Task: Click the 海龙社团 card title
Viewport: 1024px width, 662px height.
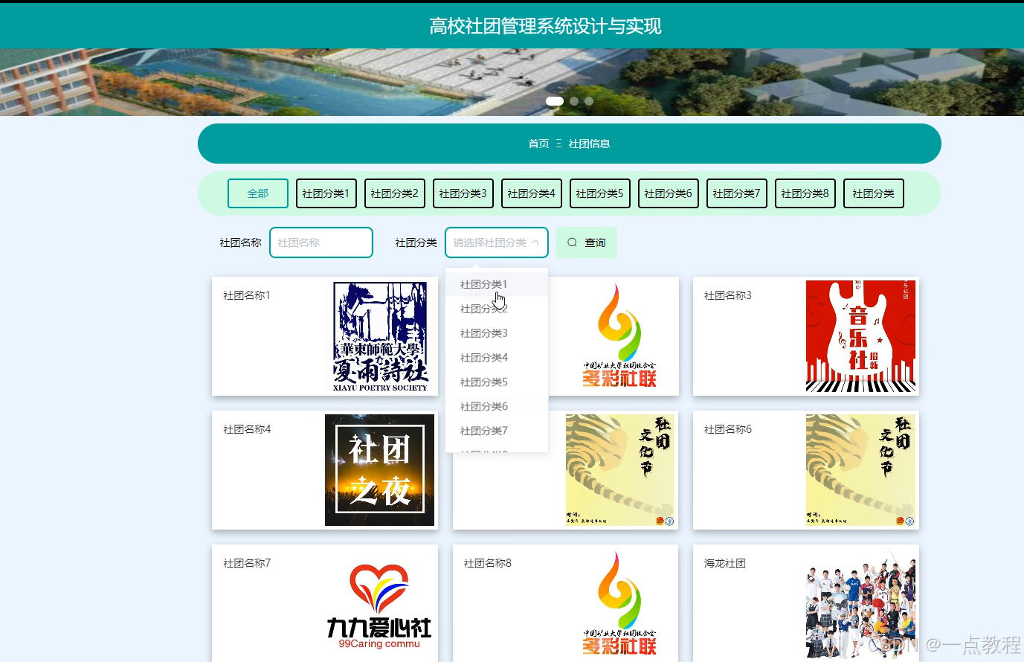Action: pyautogui.click(x=725, y=563)
